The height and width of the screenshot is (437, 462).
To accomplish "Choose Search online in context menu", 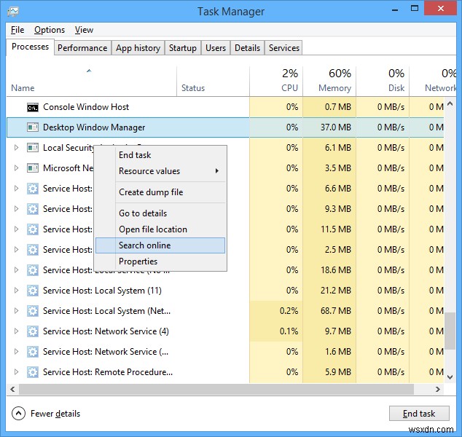I will [x=160, y=245].
